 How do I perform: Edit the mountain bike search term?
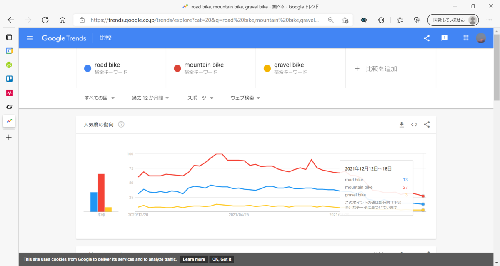coord(211,68)
